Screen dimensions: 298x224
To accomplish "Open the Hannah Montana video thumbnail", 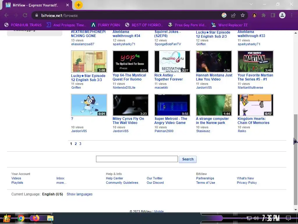I will 214,62.
